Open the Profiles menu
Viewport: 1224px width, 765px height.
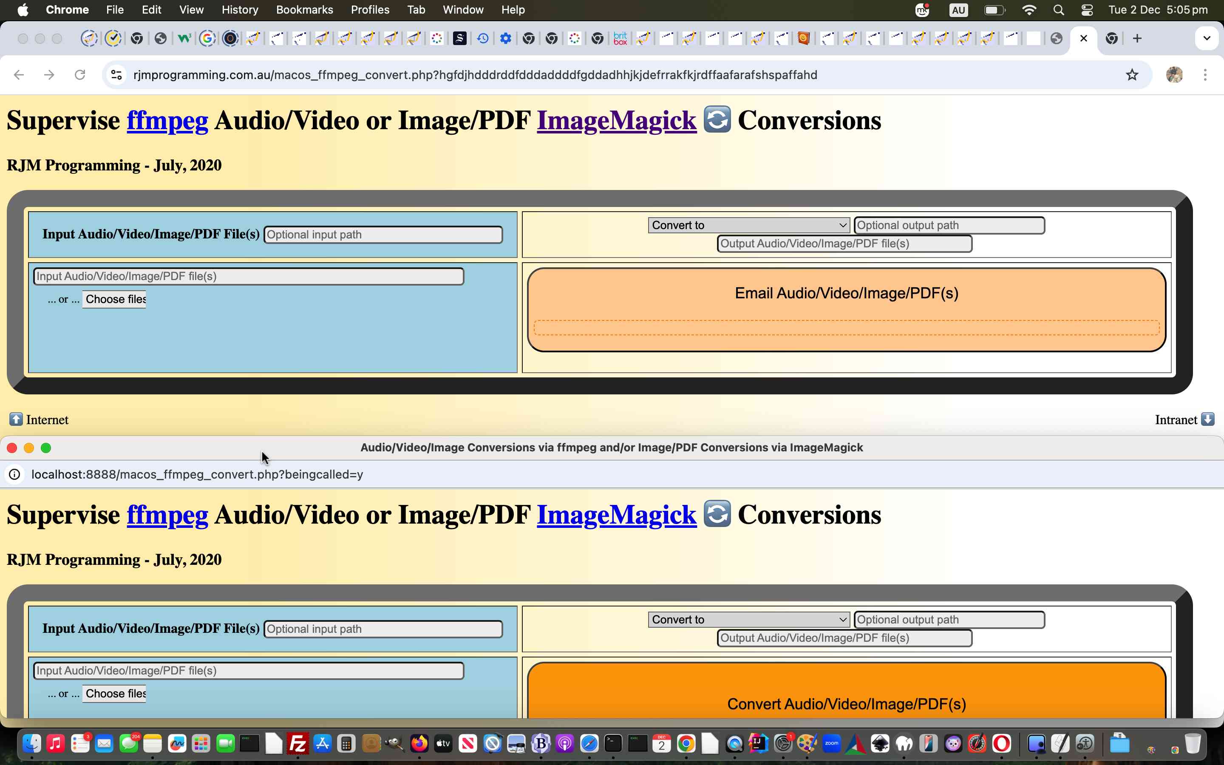click(370, 10)
